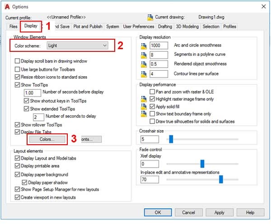Toggle the Apply solid fill checkbox
Image resolution: width=271 pixels, height=224 pixels.
pos(152,106)
